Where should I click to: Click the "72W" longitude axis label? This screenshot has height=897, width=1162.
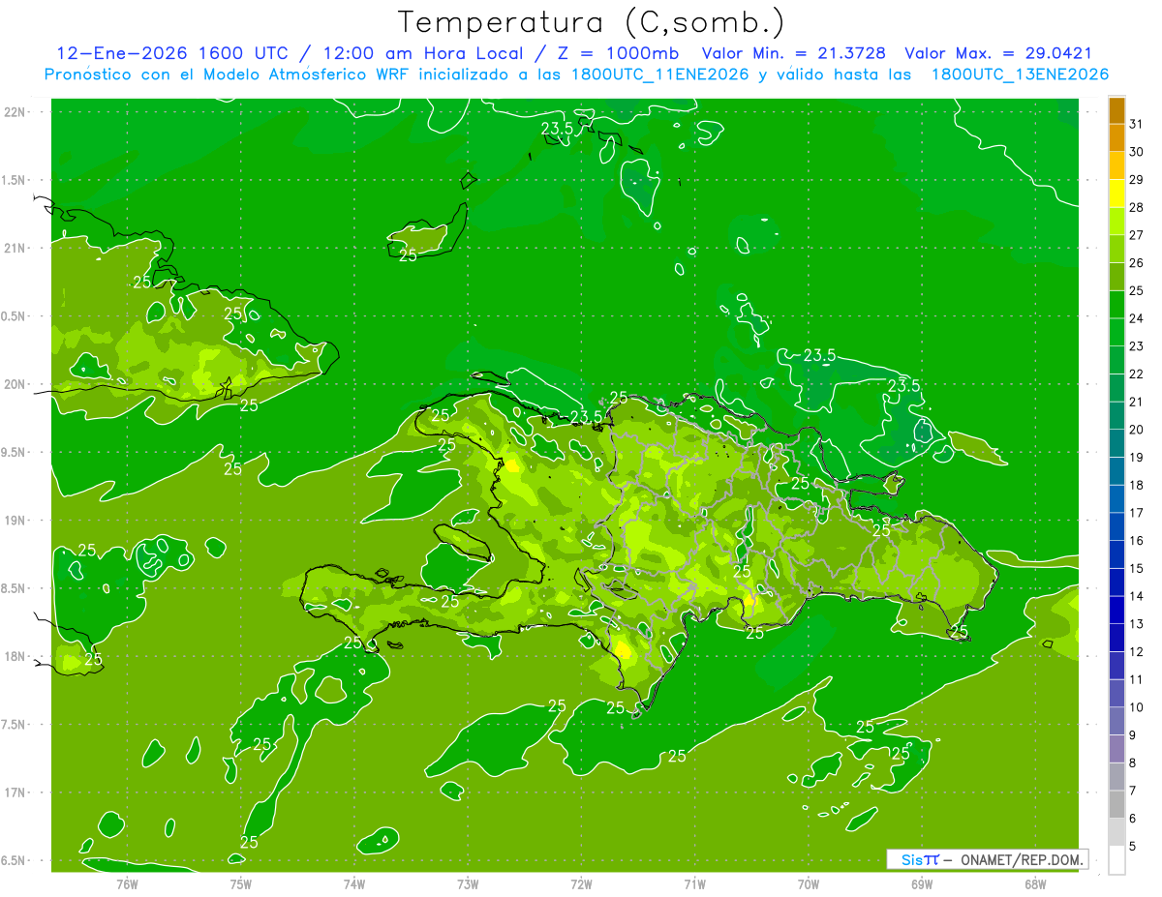pyautogui.click(x=581, y=883)
